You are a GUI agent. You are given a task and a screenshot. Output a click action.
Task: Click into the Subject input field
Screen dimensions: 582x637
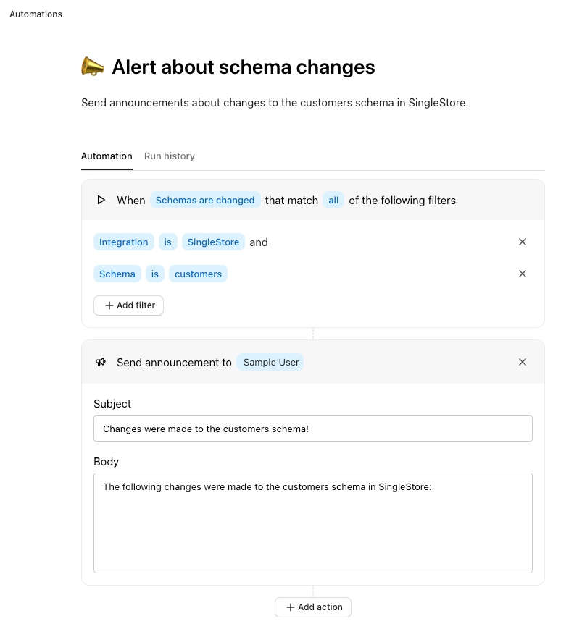[313, 429]
